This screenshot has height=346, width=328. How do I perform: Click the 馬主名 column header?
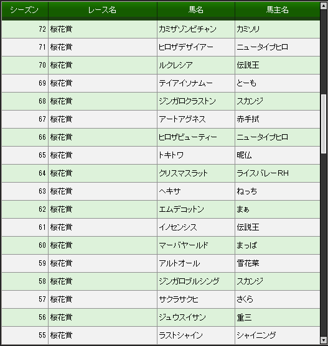[278, 10]
